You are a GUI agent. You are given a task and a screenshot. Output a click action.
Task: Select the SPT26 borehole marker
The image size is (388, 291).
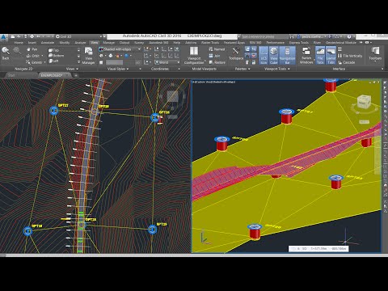point(155,117)
